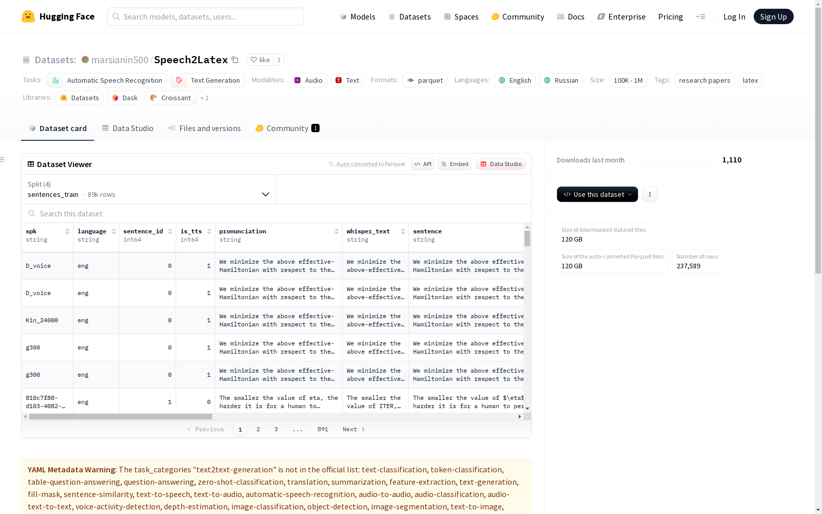Image resolution: width=822 pixels, height=514 pixels.
Task: Click the like count 3
Action: 278,60
